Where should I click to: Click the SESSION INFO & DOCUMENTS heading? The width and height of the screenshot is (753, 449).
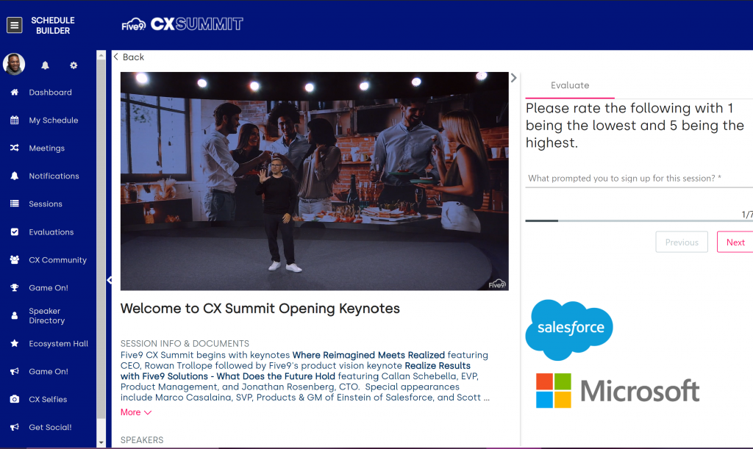pos(185,343)
